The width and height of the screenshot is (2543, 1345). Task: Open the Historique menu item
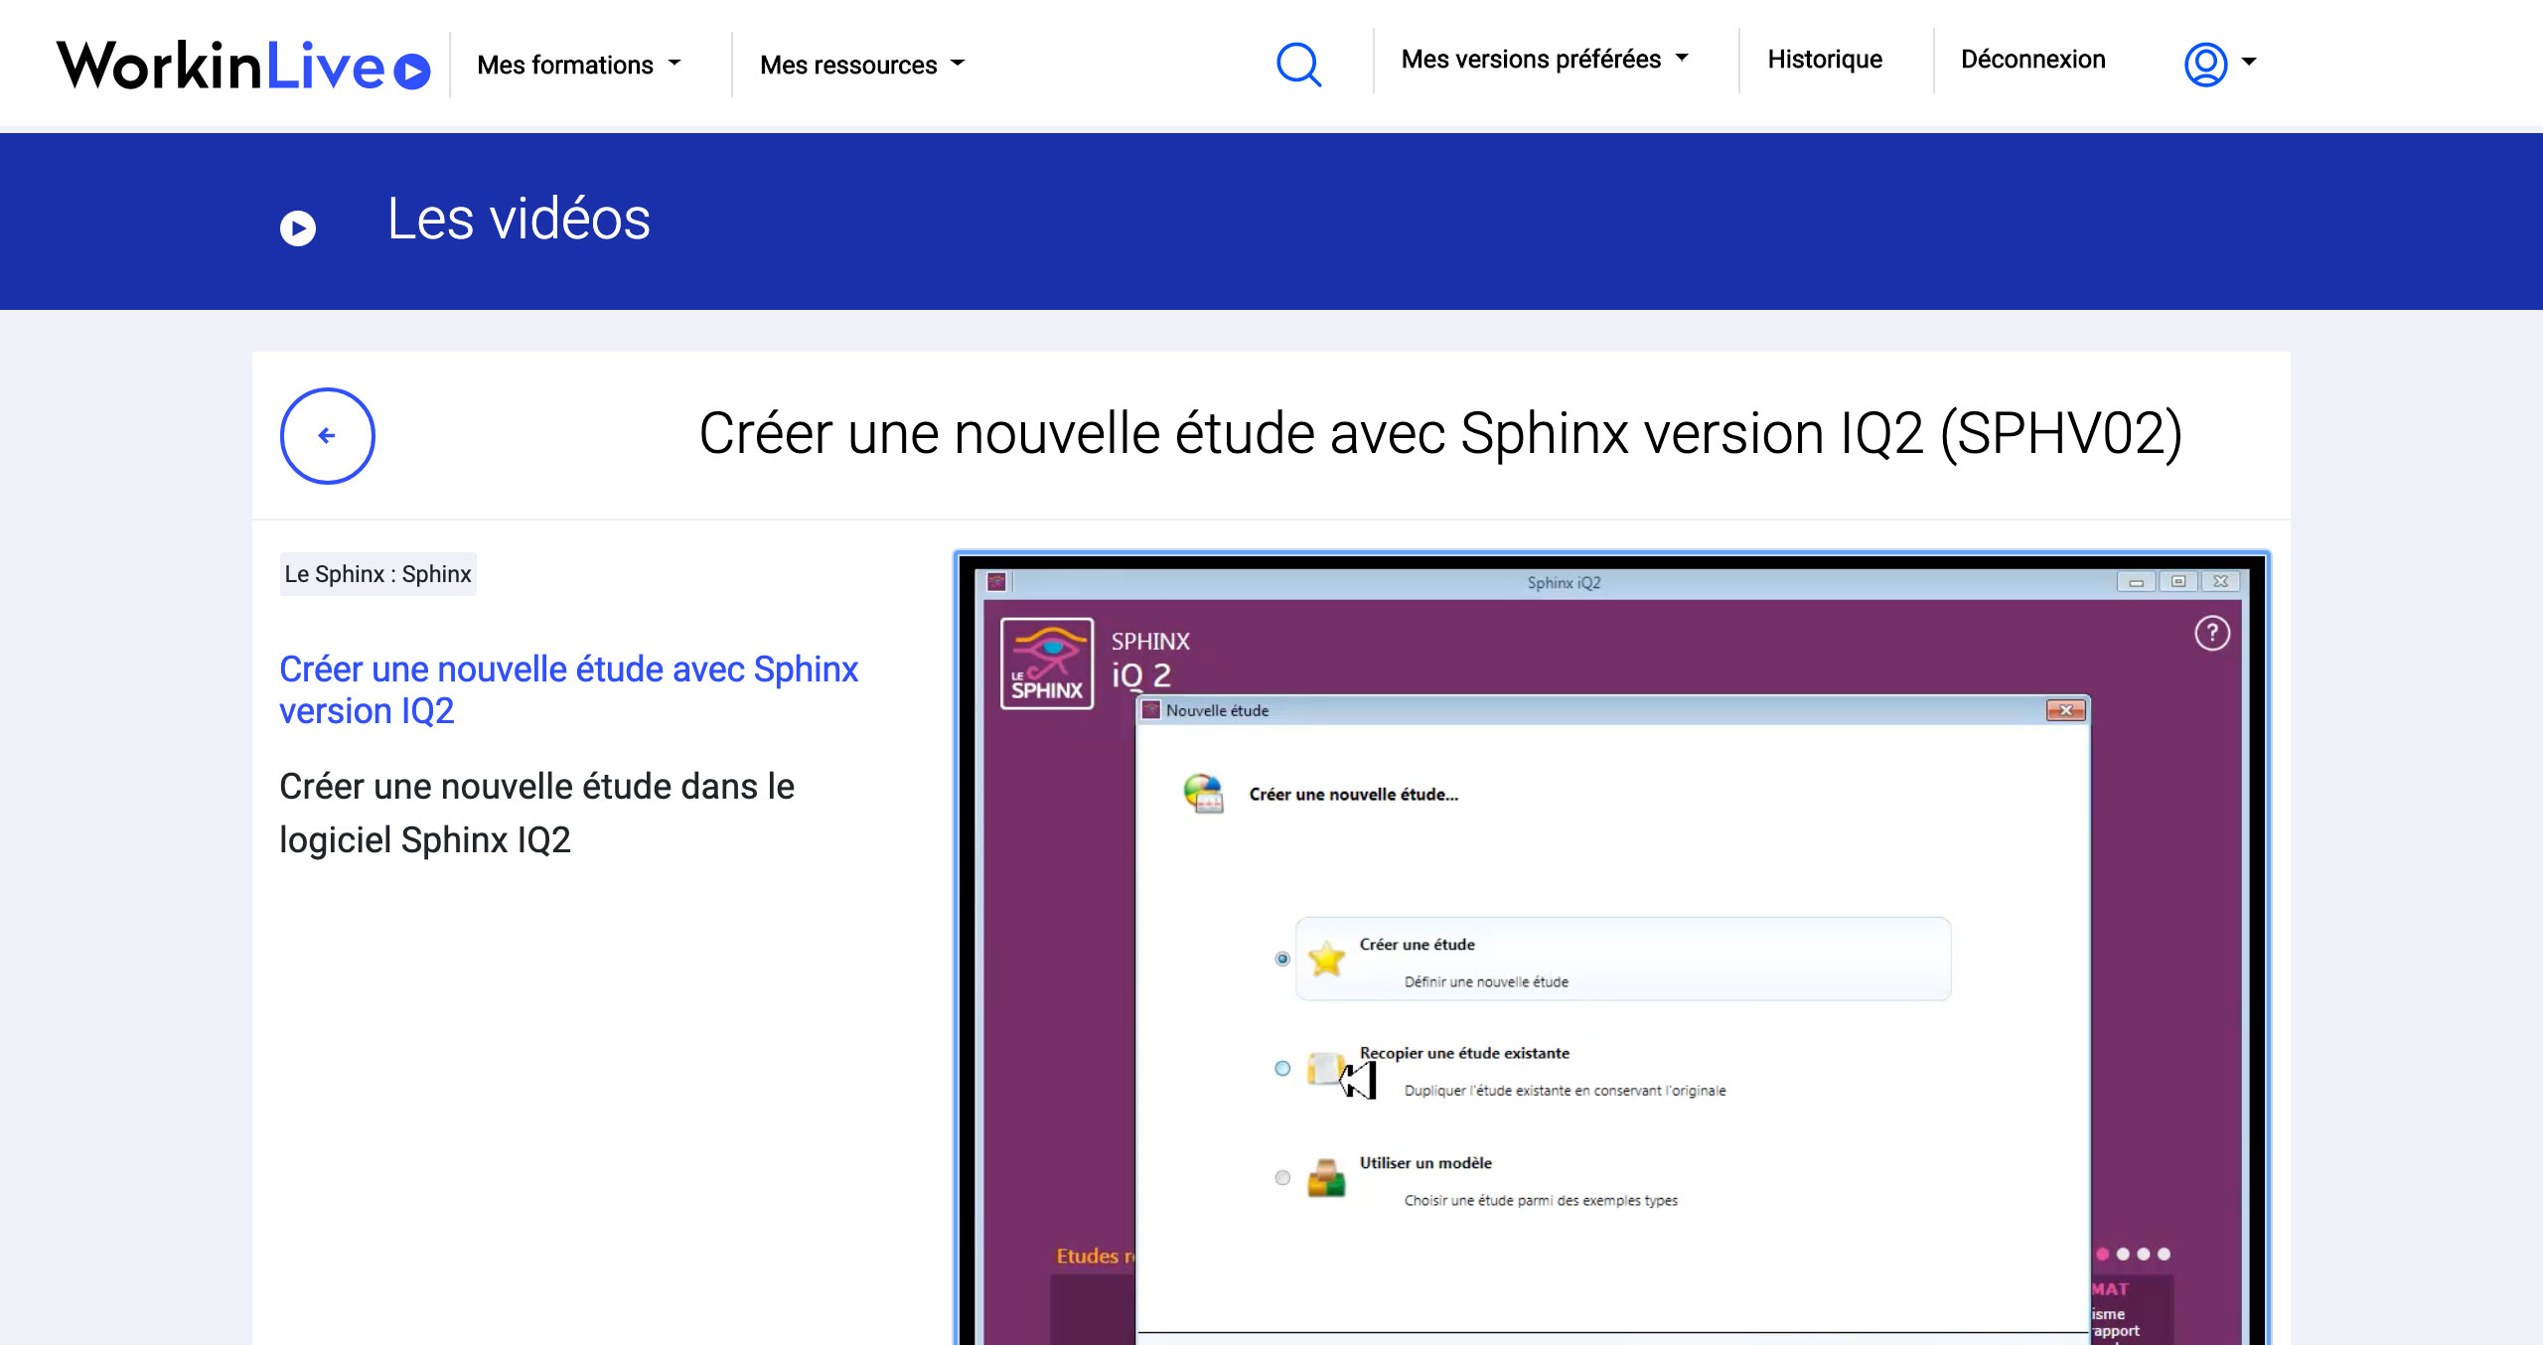(x=1824, y=60)
